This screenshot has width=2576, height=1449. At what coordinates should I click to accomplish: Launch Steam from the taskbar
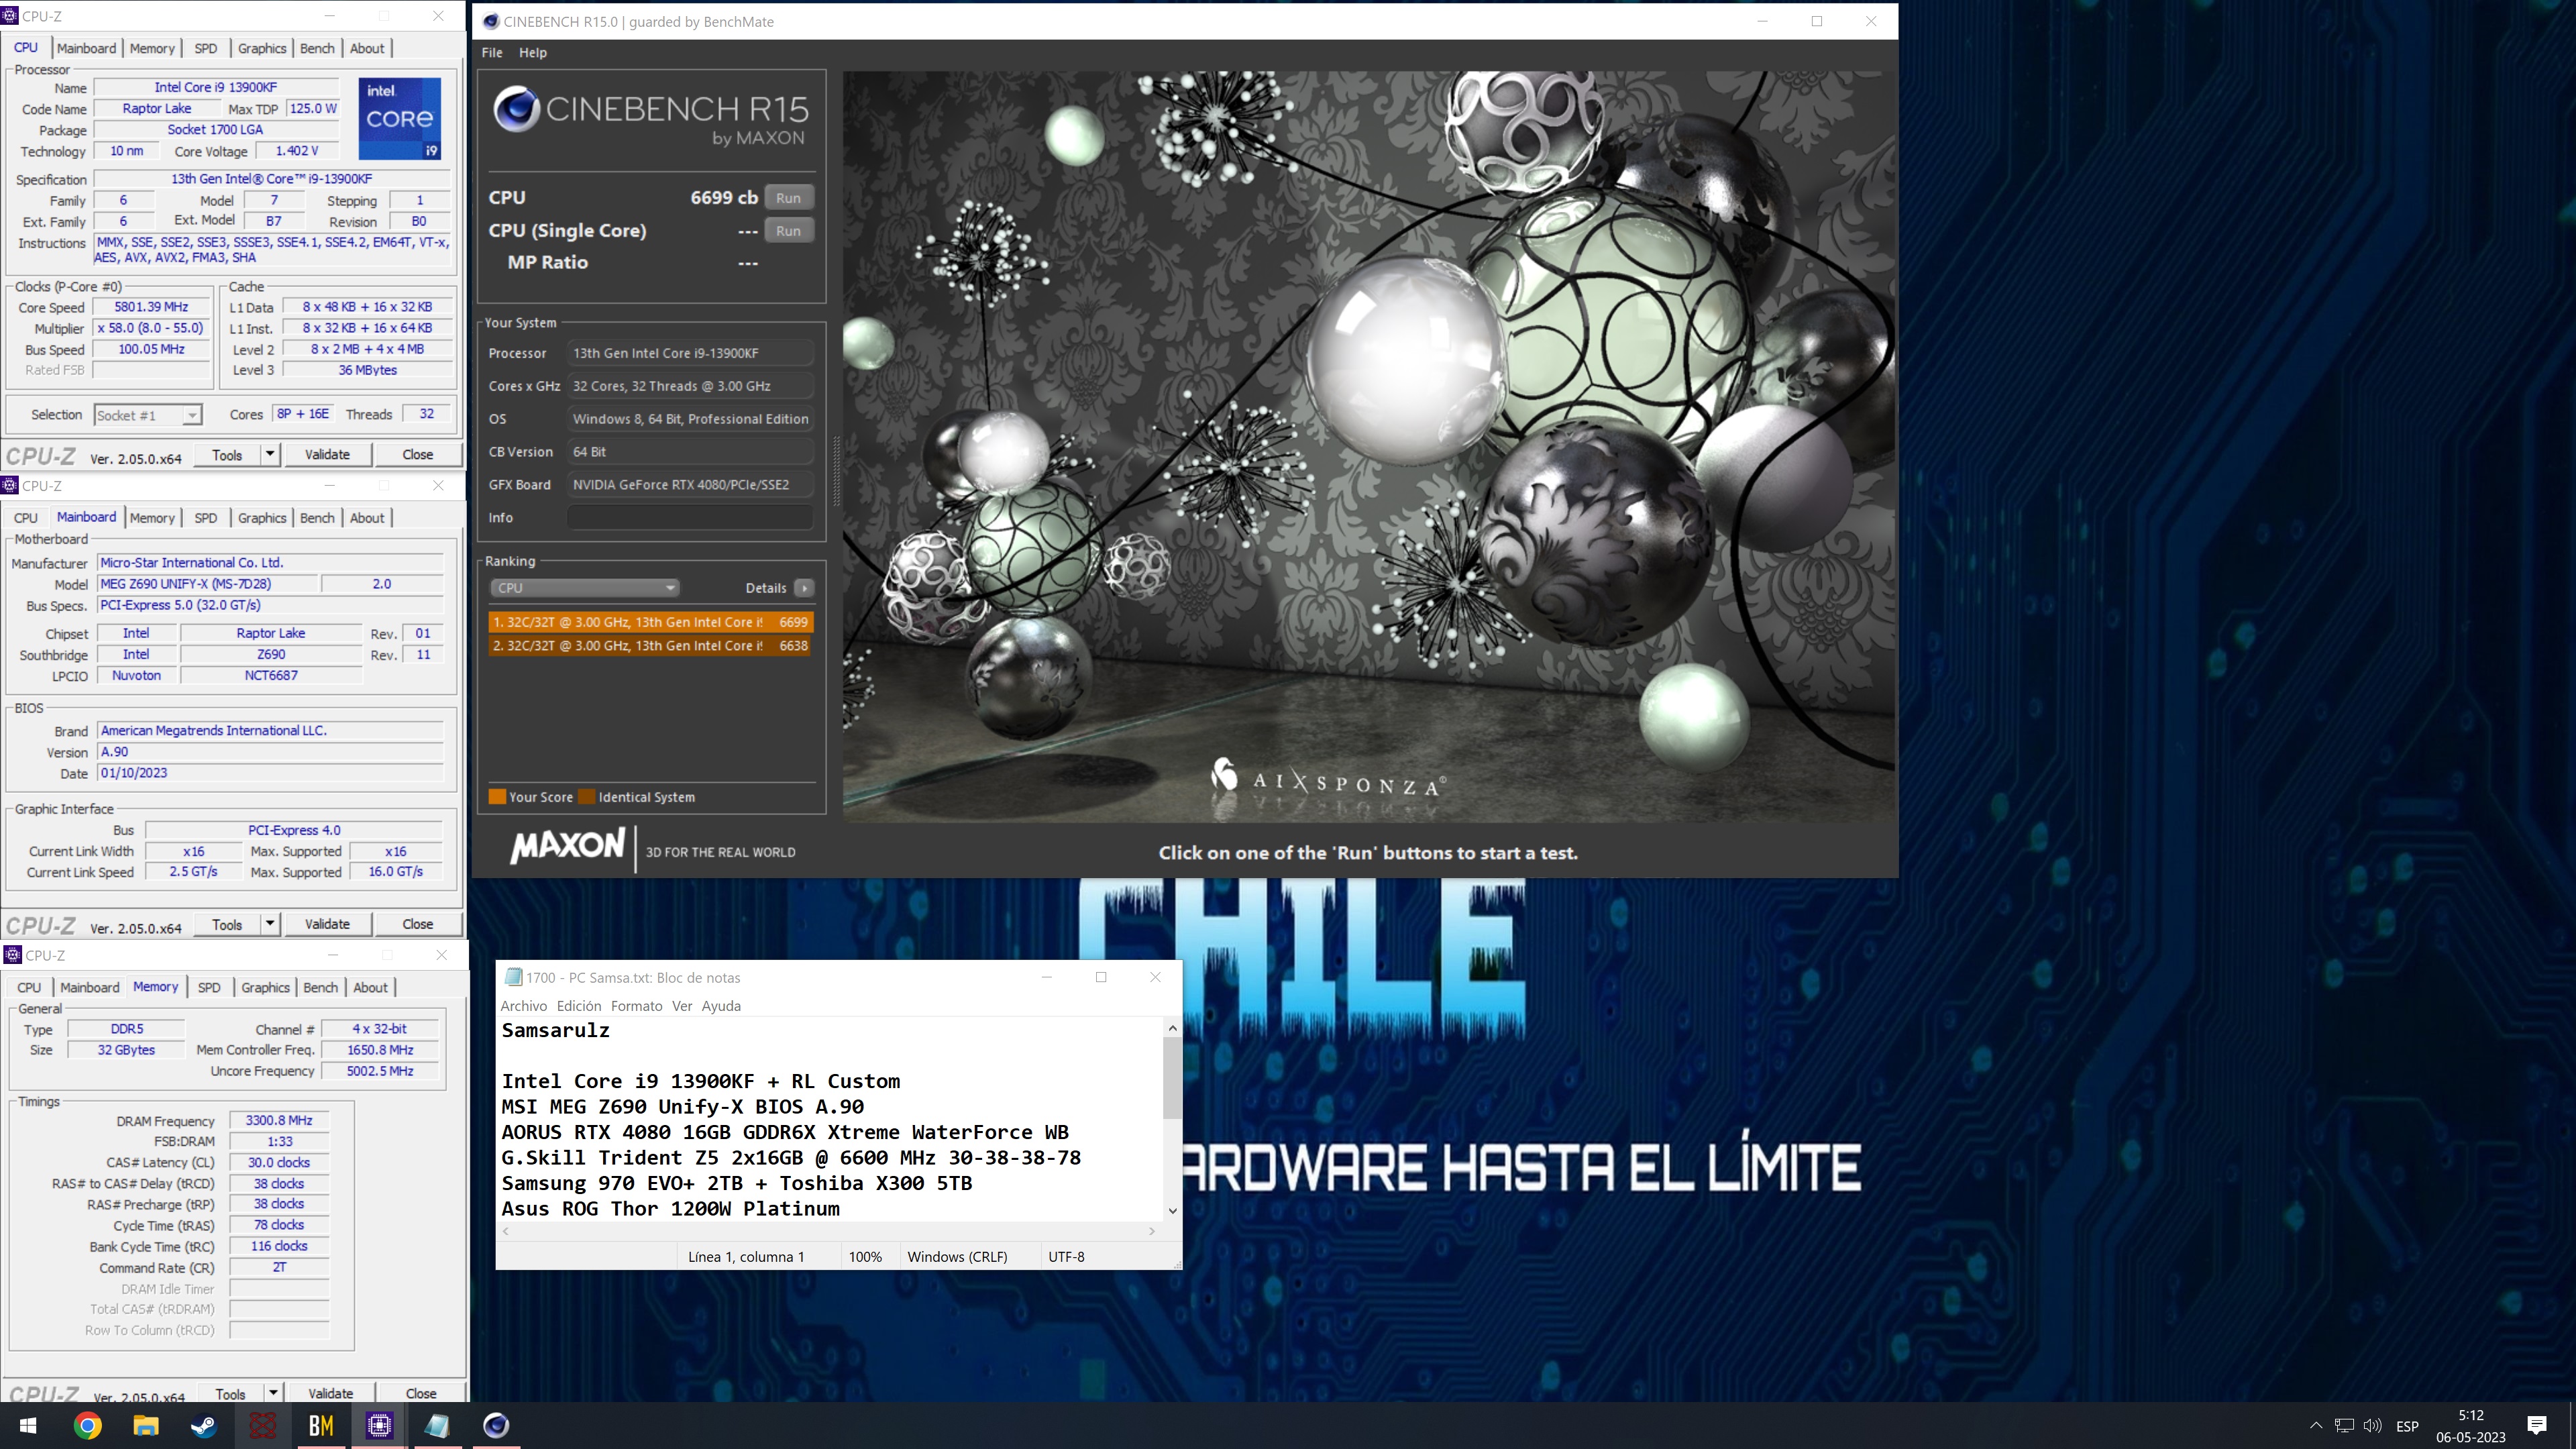point(204,1425)
